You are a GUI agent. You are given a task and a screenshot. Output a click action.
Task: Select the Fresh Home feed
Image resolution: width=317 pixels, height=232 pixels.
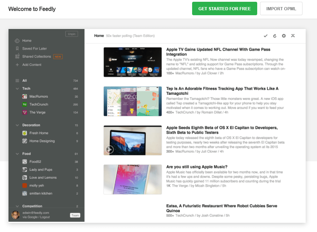39,133
